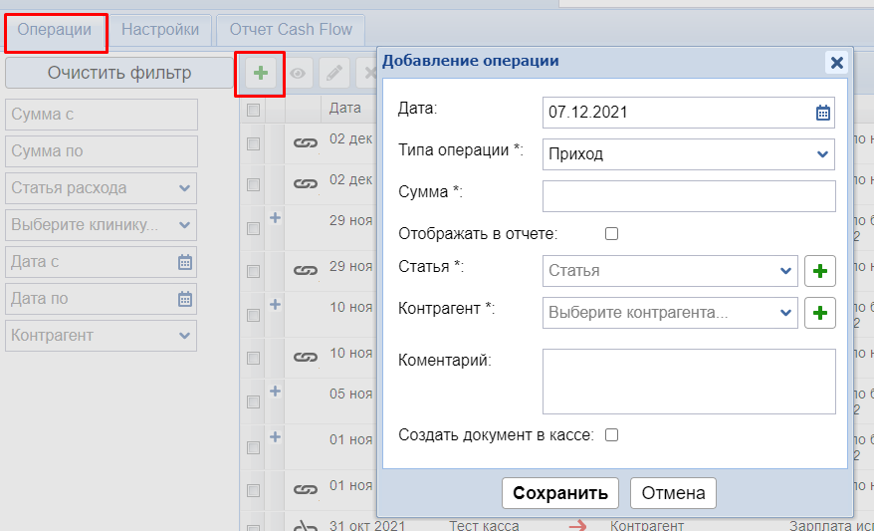The image size is (874, 531).
Task: Switch to the Настройки tab
Action: pyautogui.click(x=160, y=30)
